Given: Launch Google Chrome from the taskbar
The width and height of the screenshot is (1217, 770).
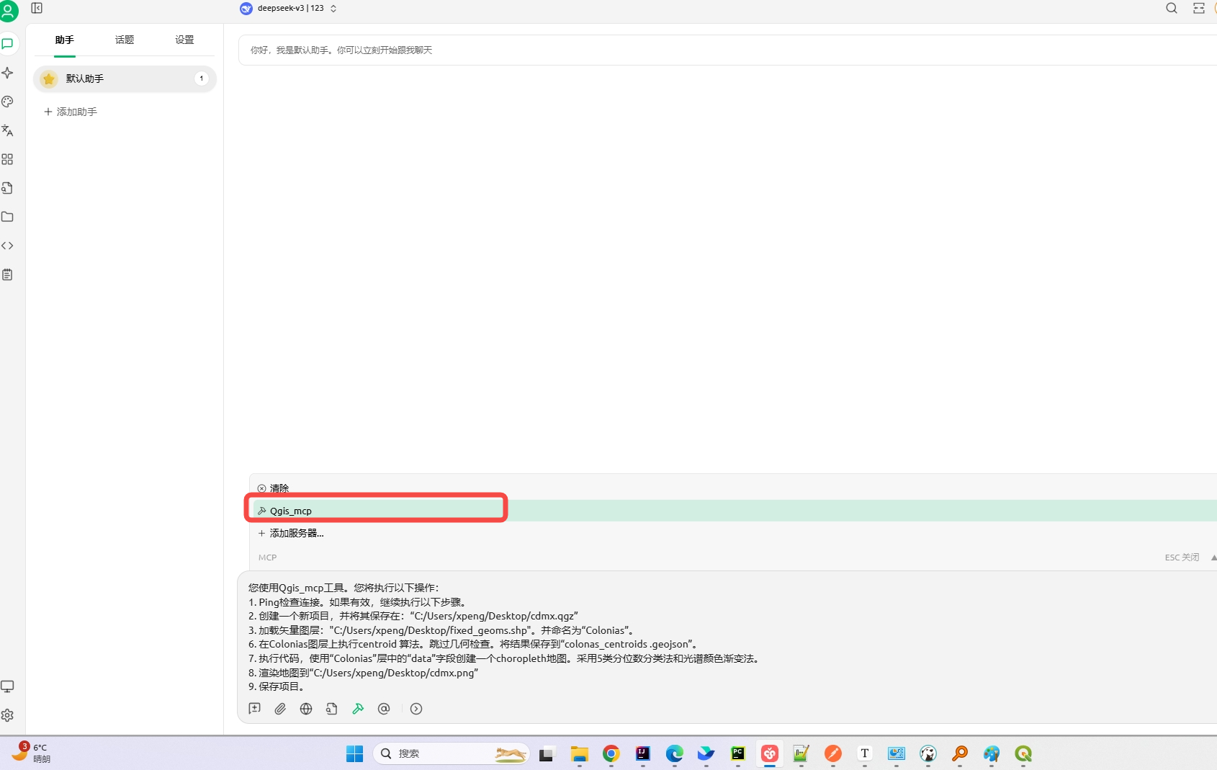Looking at the screenshot, I should pos(611,753).
